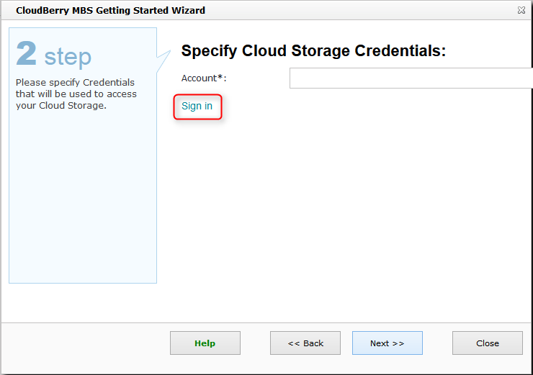Click the required asterisk beside Account

(x=220, y=77)
